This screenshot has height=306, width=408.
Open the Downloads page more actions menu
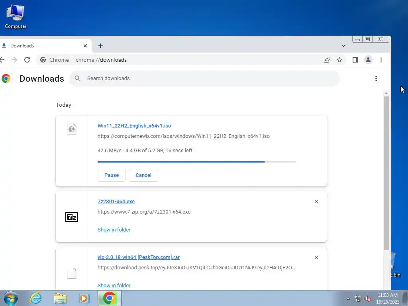point(376,78)
